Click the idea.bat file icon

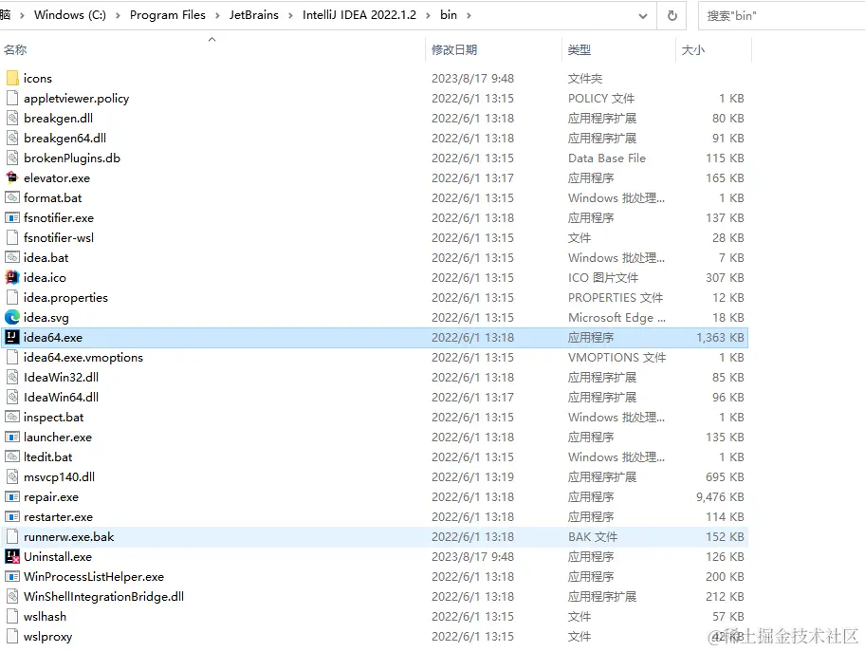tap(12, 257)
